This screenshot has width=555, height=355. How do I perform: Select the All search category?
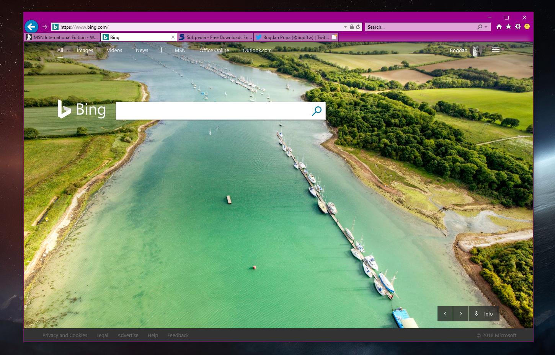coord(60,50)
